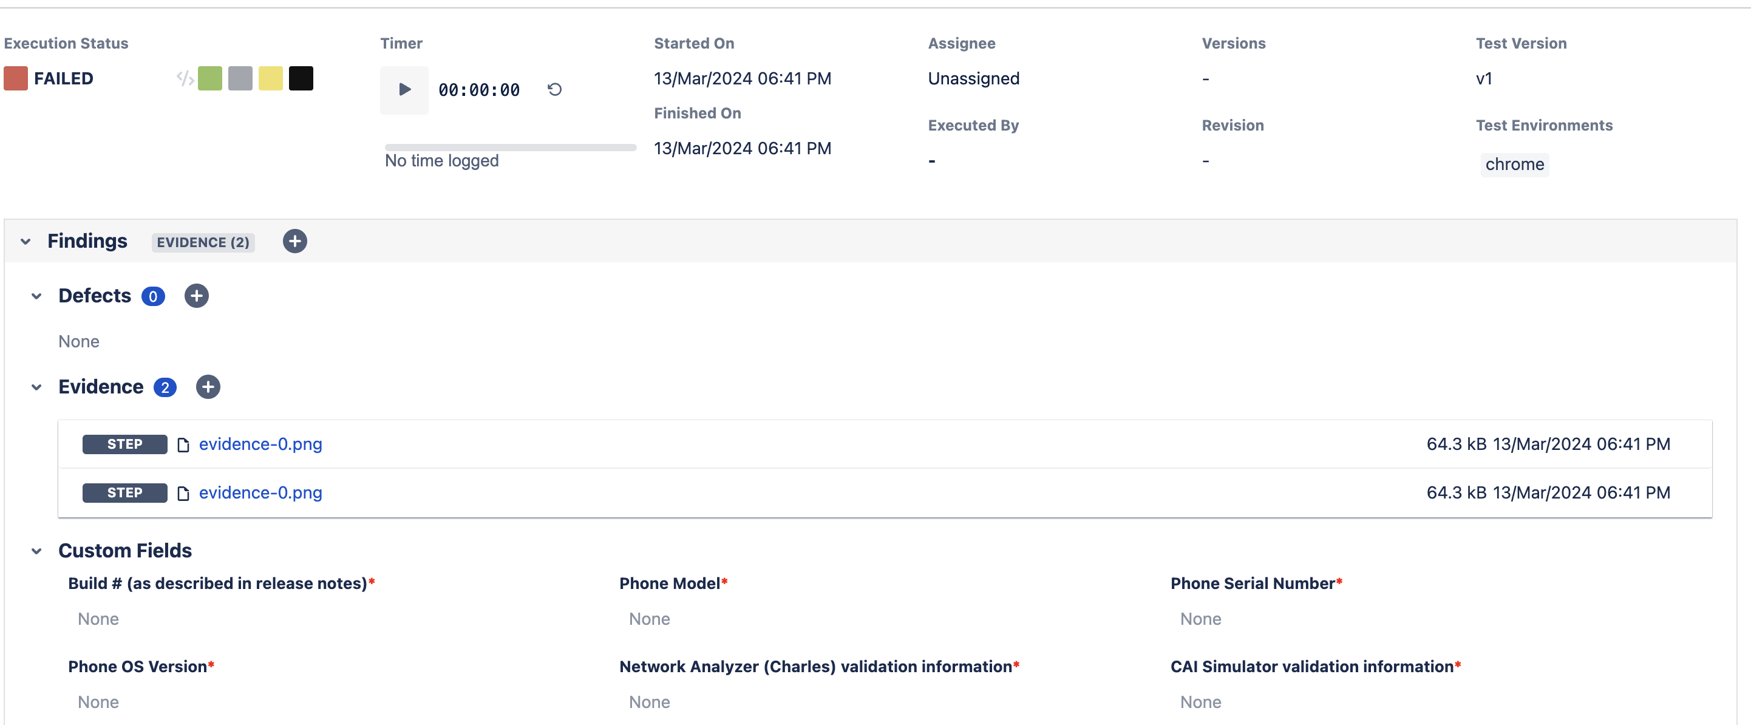This screenshot has height=725, width=1751.
Task: Reset the timer with circular arrow icon
Action: (x=555, y=90)
